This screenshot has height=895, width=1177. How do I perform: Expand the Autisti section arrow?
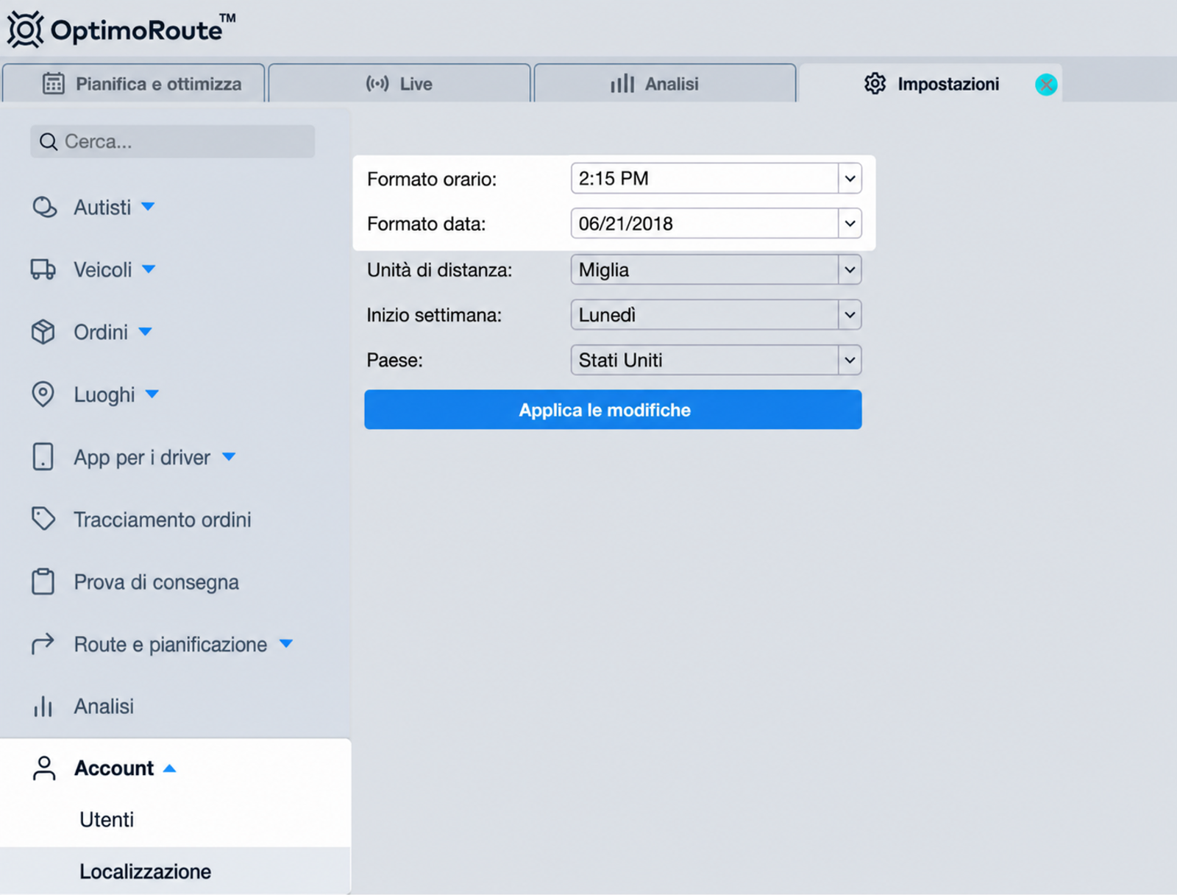point(148,207)
